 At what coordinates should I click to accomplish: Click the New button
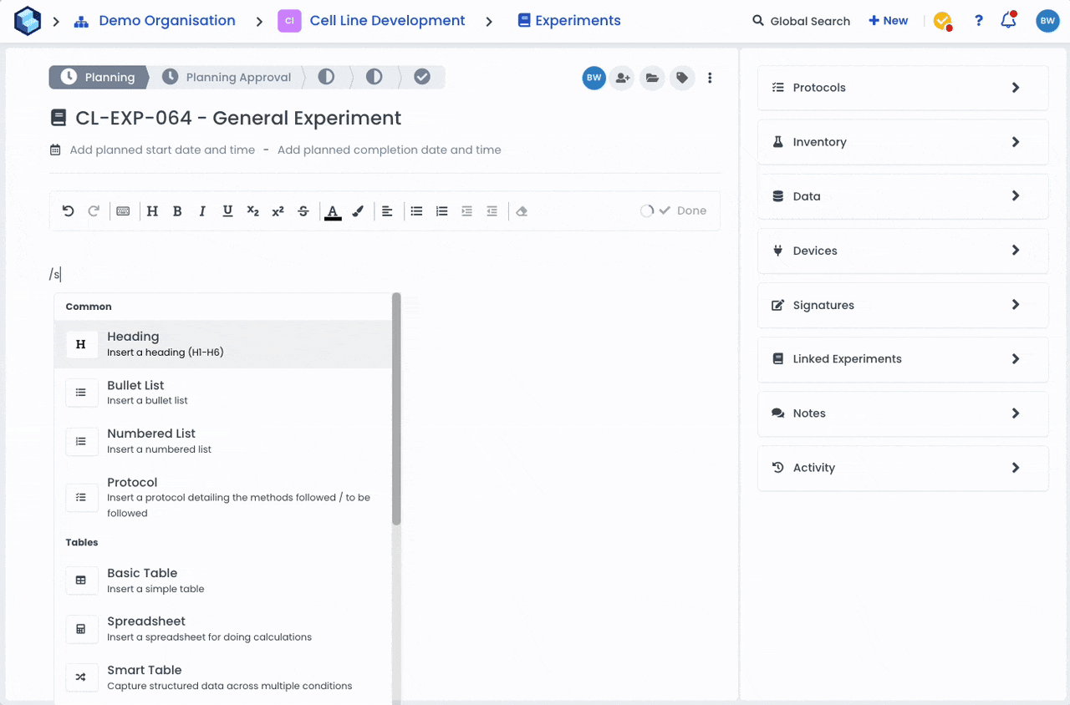point(888,21)
